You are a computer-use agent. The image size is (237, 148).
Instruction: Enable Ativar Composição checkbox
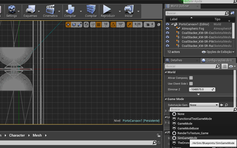(x=191, y=78)
